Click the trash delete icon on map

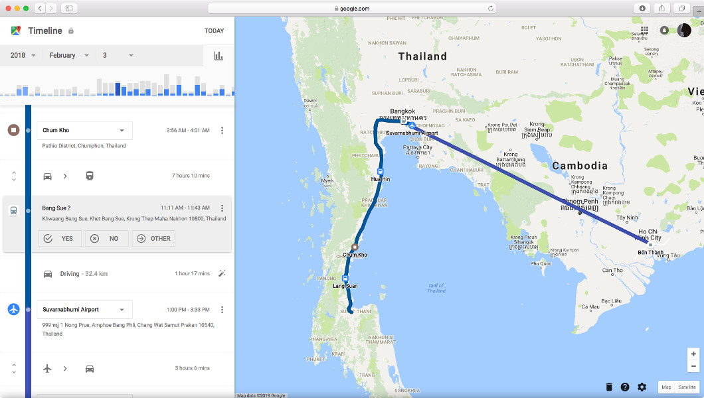tap(609, 387)
